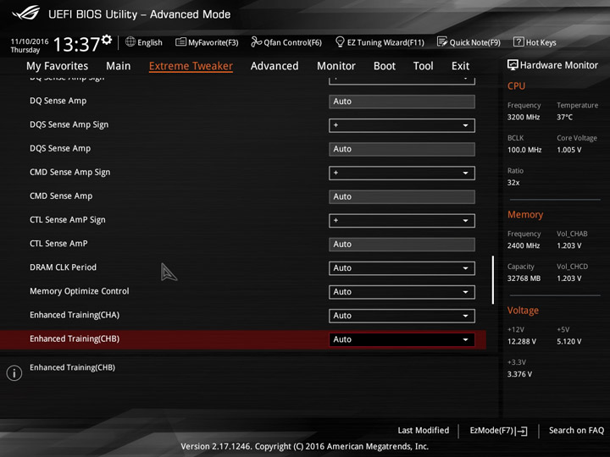Select CTL Sense AmP Sign row label
Image resolution: width=610 pixels, height=457 pixels.
pos(68,220)
